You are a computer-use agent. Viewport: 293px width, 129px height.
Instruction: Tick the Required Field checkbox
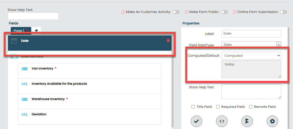218,107
